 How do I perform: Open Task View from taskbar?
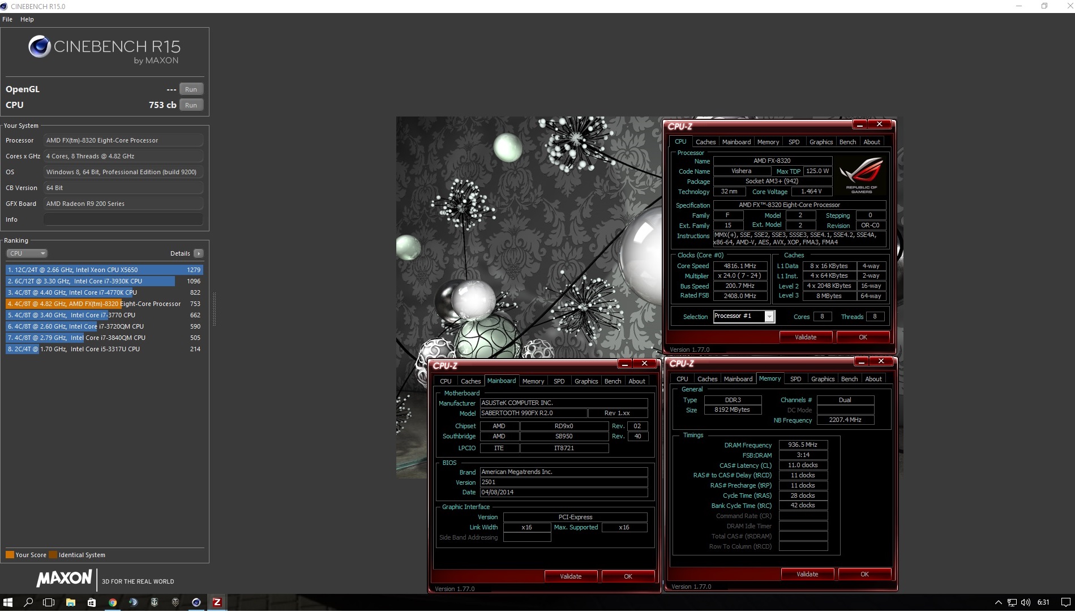(49, 602)
